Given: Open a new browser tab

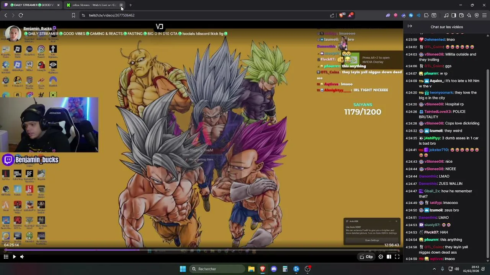Looking at the screenshot, I should coord(131,5).
